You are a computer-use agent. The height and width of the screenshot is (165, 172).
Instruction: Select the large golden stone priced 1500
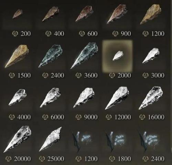click(17, 56)
